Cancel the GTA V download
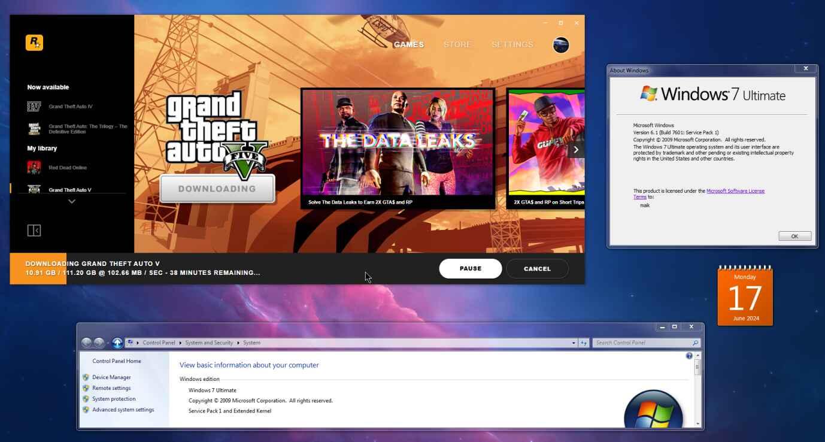 (537, 269)
